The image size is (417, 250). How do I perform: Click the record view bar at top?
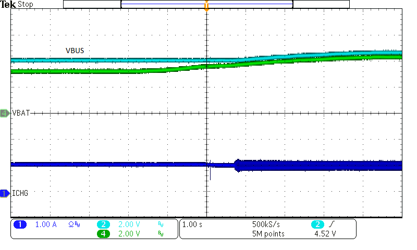tap(206, 4)
